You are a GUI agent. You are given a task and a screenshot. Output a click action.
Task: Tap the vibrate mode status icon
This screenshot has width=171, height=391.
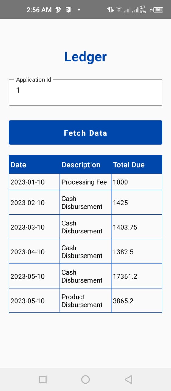click(110, 10)
